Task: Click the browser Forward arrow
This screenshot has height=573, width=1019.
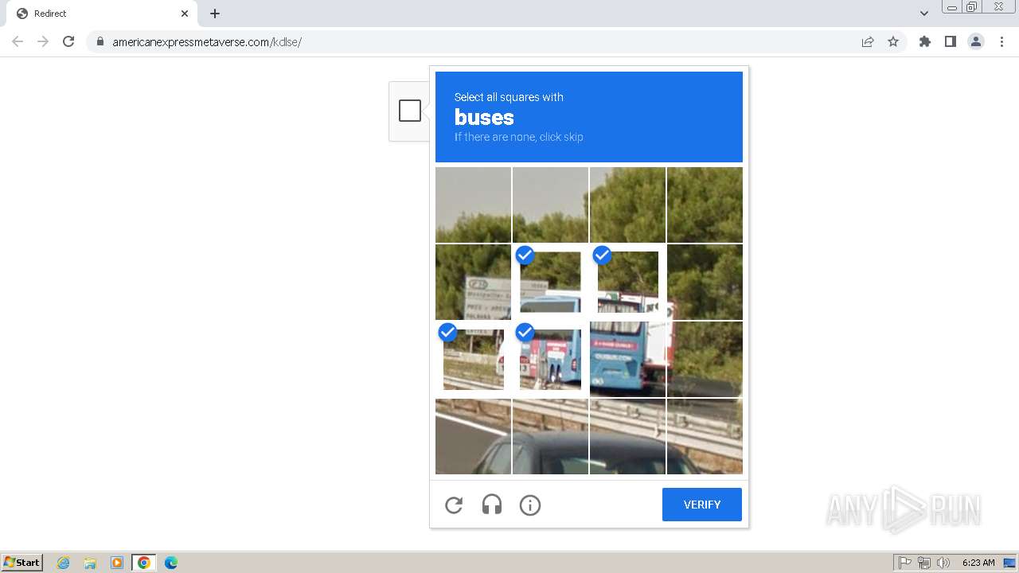Action: pos(43,41)
